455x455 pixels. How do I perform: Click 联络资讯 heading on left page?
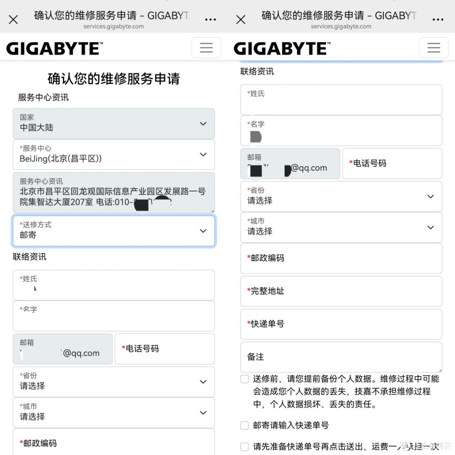click(29, 257)
